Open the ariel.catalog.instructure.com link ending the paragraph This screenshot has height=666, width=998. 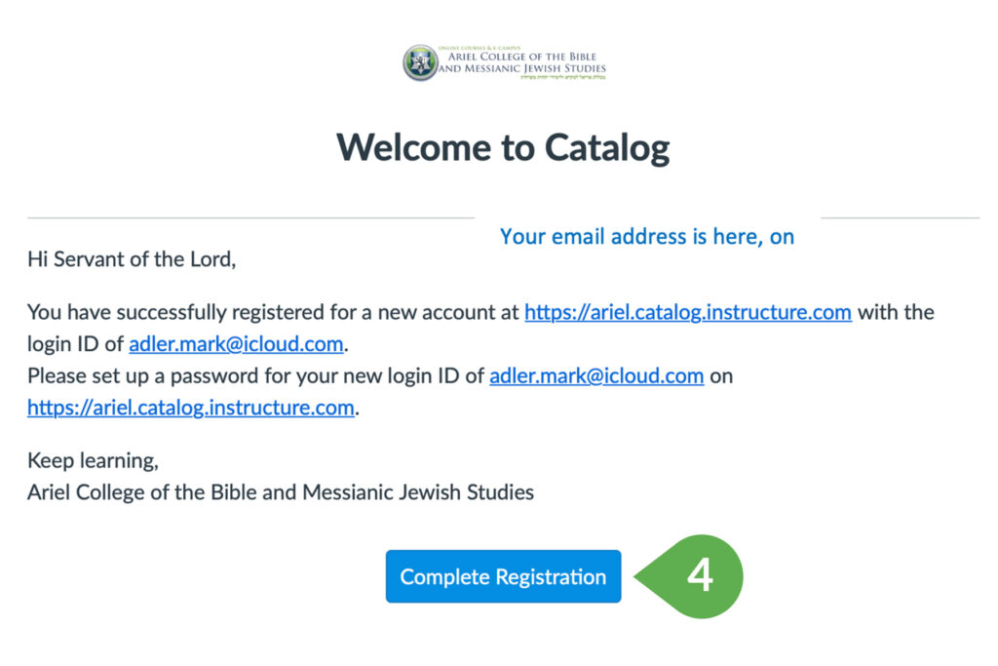click(x=191, y=408)
